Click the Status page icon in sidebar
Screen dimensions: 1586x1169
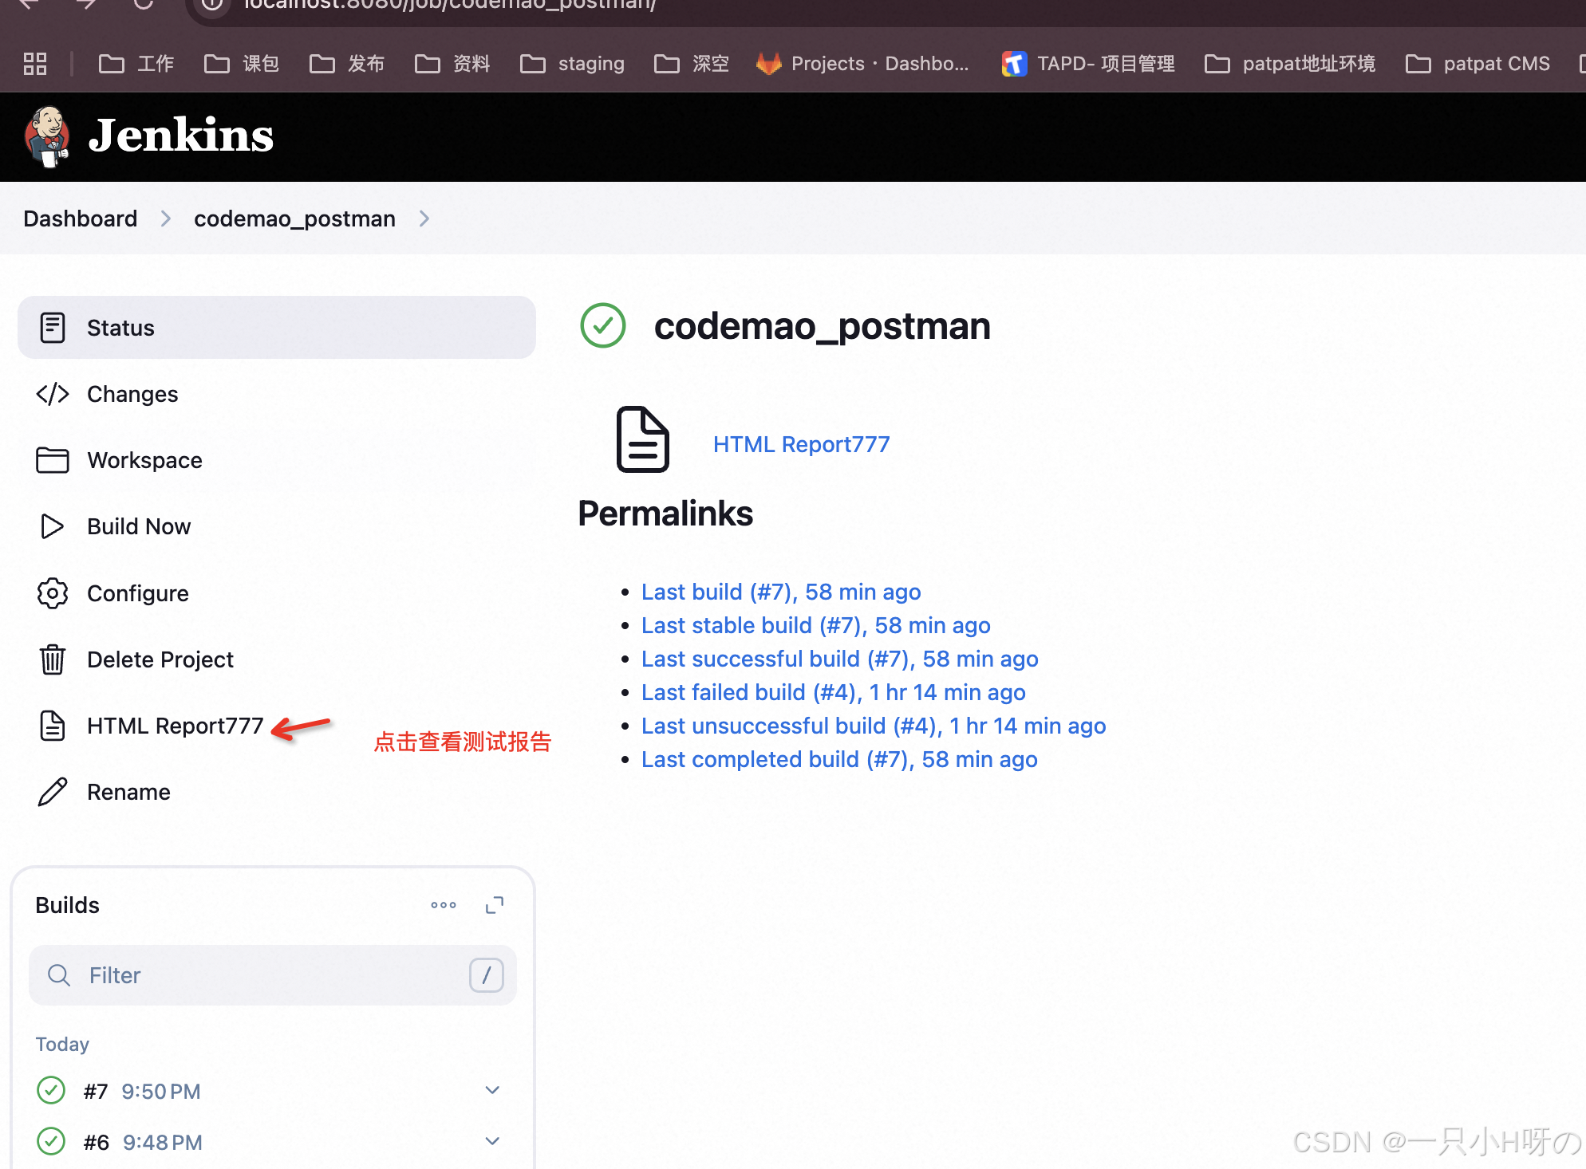click(x=53, y=328)
